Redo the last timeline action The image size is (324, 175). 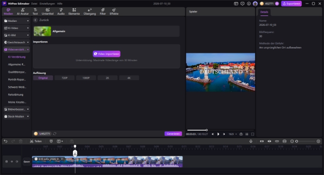[x=13, y=141]
